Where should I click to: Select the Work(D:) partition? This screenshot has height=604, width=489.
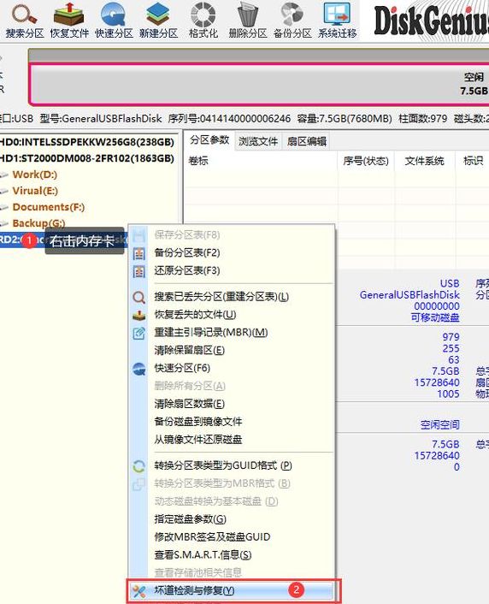[x=35, y=175]
